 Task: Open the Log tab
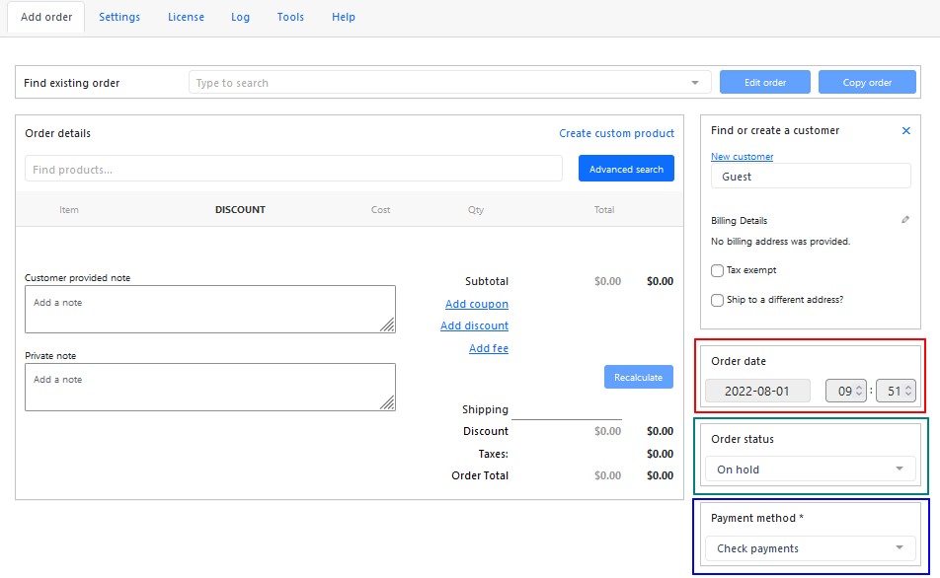click(240, 17)
